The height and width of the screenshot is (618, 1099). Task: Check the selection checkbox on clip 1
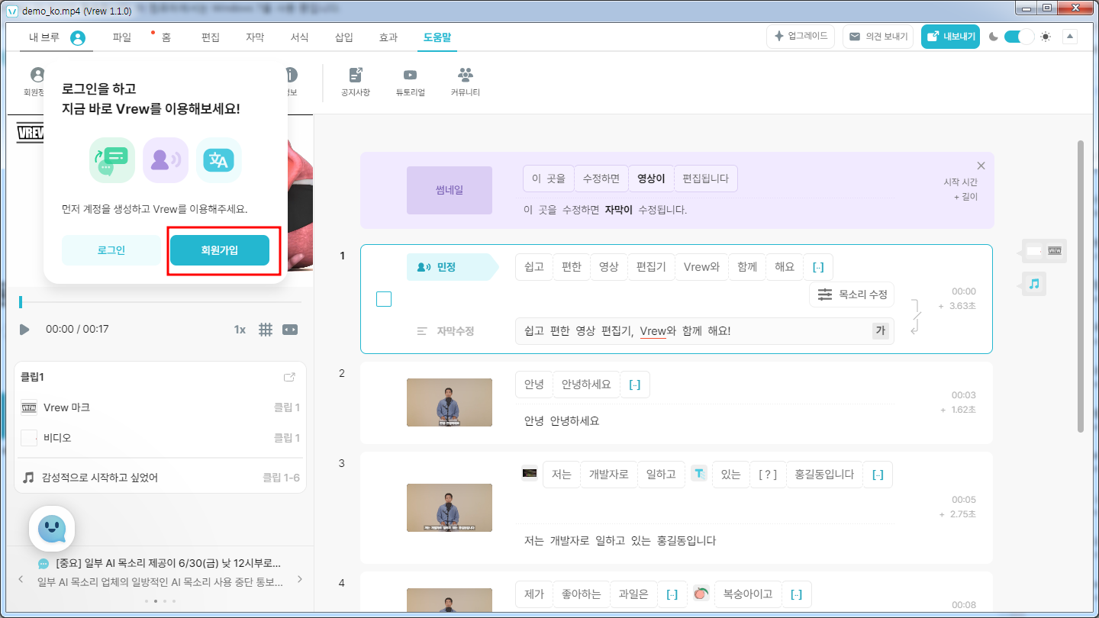click(384, 298)
